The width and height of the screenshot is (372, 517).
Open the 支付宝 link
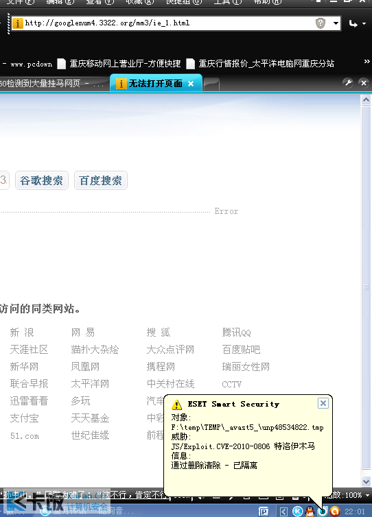[24, 418]
